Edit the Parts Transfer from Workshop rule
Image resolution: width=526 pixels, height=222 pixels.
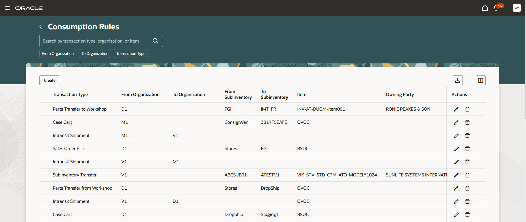pyautogui.click(x=456, y=188)
